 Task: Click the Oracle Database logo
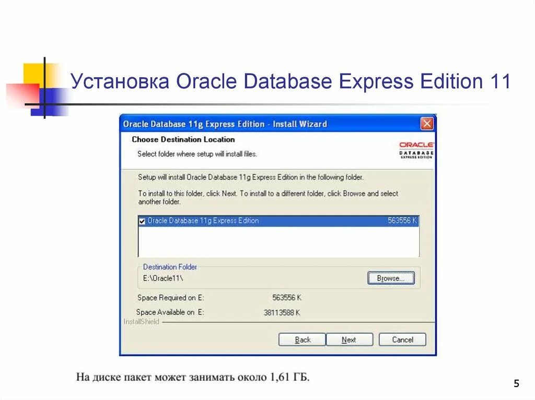tap(416, 150)
